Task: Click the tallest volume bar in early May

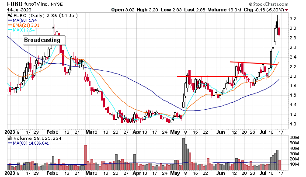Action: point(184,154)
